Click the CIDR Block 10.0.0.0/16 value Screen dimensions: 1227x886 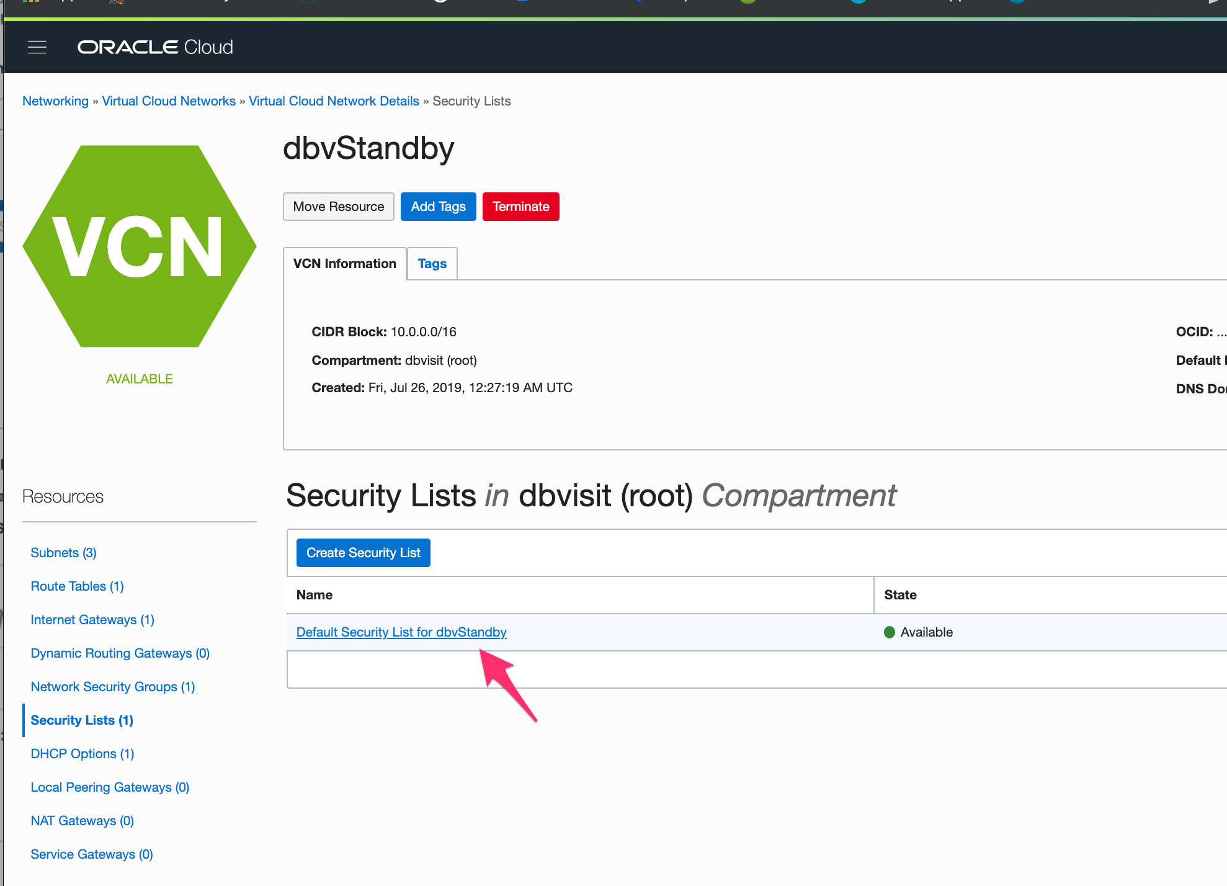424,332
